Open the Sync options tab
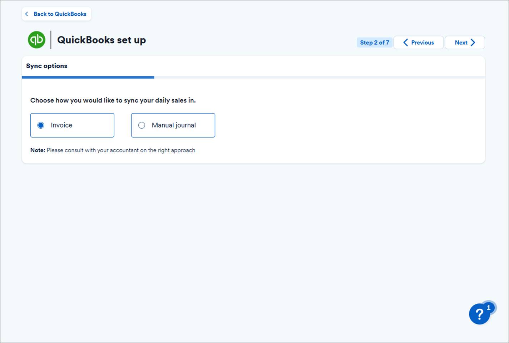The image size is (509, 343). click(x=46, y=66)
